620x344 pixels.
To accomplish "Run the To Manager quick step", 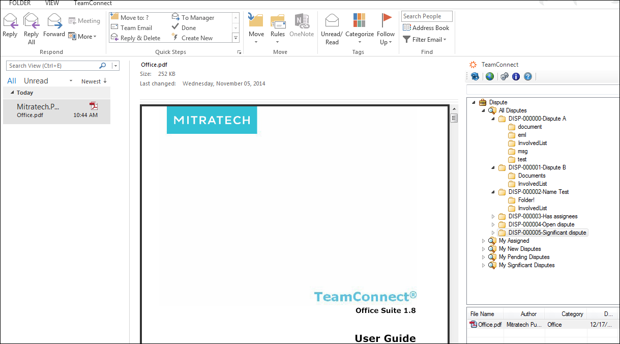I will coord(193,17).
